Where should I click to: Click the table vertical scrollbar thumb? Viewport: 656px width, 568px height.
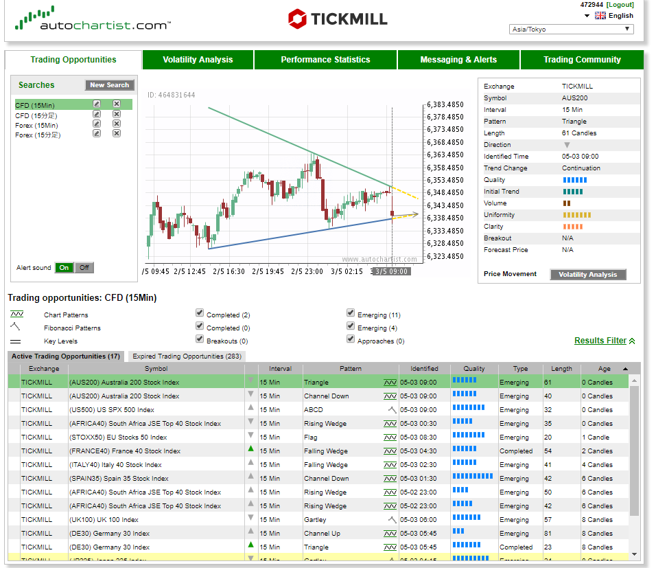click(634, 451)
